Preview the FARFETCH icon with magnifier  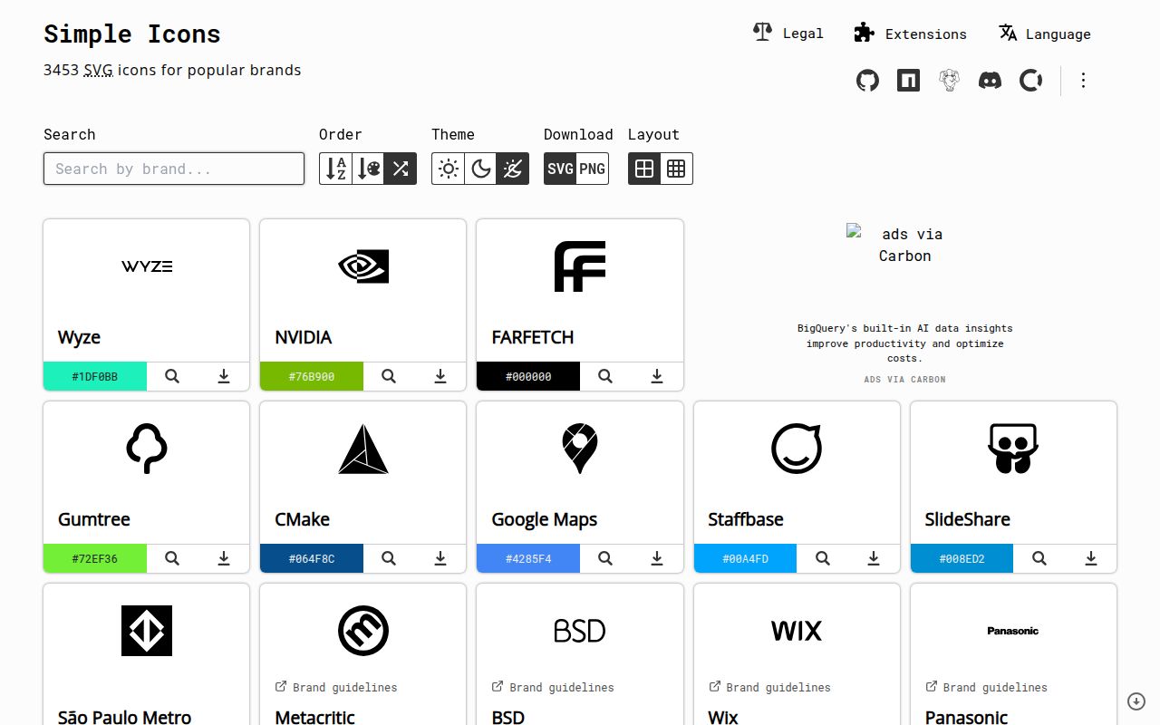coord(605,376)
